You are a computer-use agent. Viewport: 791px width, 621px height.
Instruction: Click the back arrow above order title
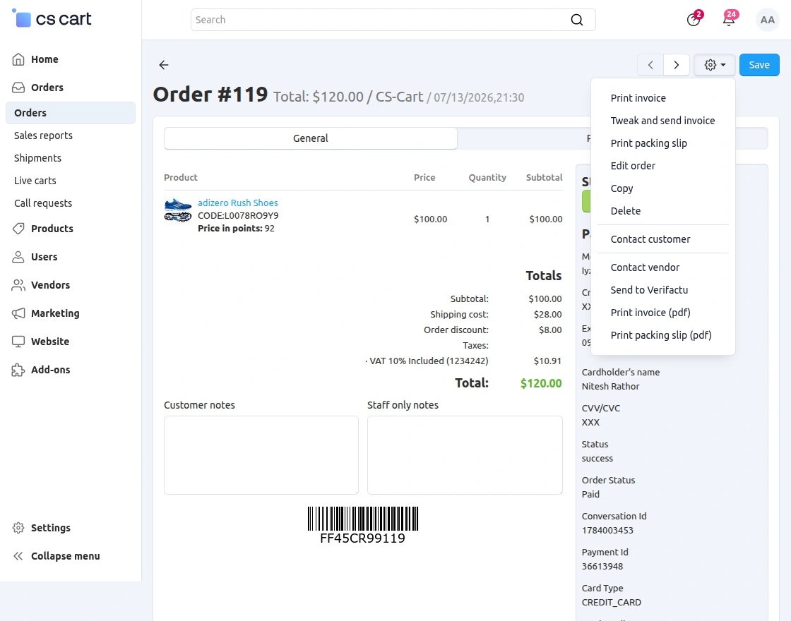click(x=163, y=65)
